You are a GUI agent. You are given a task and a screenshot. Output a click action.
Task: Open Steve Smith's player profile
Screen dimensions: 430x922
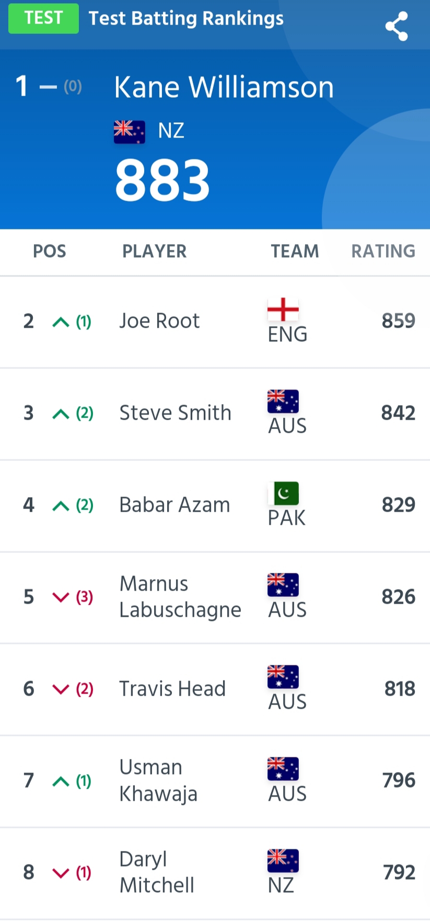tap(175, 413)
